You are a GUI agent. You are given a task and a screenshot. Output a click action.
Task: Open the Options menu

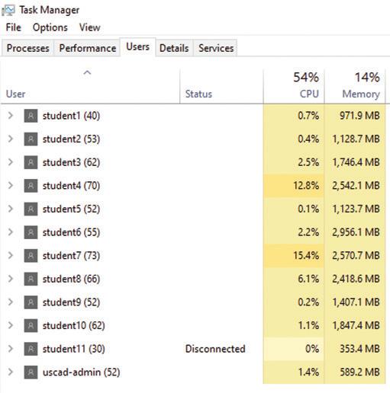[50, 27]
